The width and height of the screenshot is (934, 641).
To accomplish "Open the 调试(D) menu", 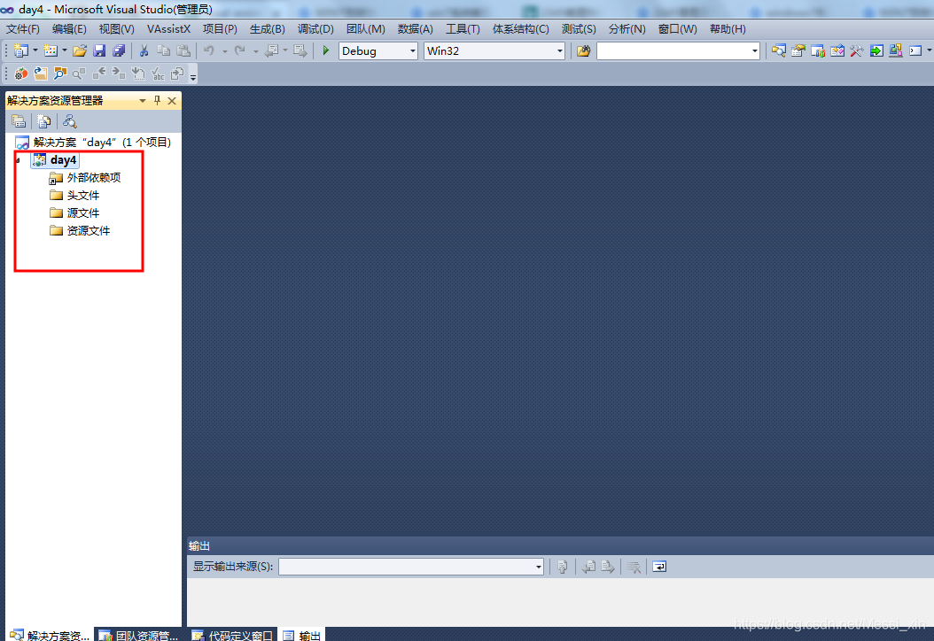I will tap(315, 29).
